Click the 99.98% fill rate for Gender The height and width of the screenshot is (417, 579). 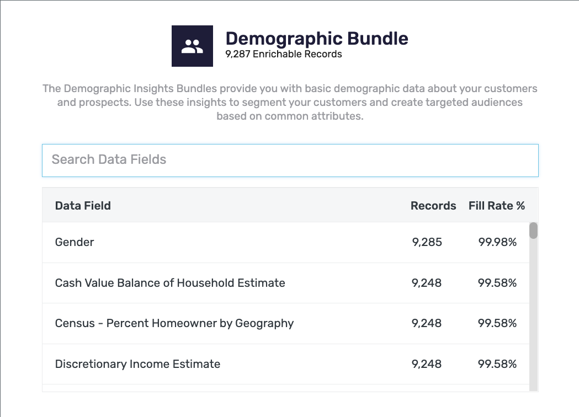tap(497, 242)
